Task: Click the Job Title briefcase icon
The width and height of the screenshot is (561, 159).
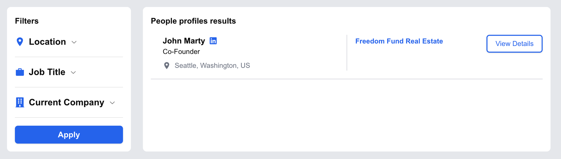Action: (x=20, y=72)
